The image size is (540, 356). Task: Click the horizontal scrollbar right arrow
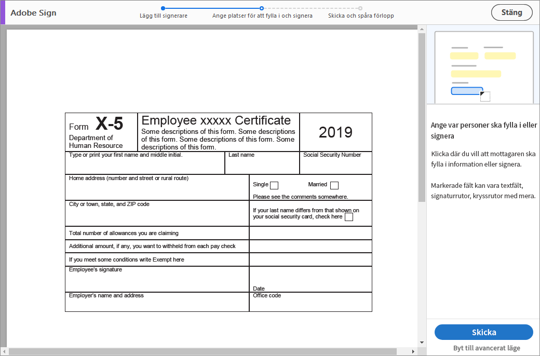[413, 351]
